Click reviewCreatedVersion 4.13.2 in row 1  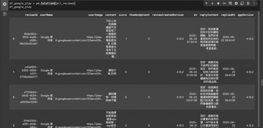coord(180,72)
